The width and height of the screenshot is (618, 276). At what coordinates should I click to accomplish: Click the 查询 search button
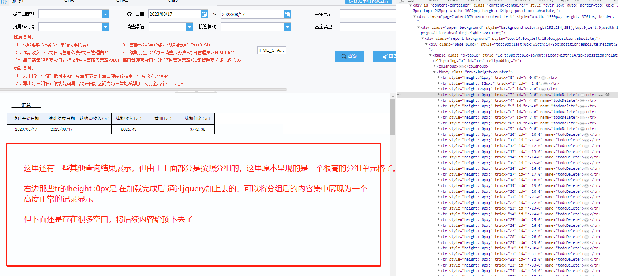coord(349,57)
